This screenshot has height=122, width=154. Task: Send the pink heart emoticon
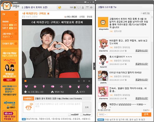click(x=26, y=86)
